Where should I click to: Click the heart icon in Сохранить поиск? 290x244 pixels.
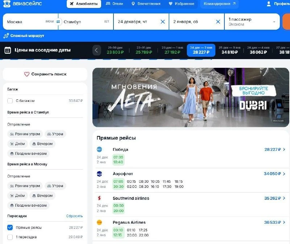click(27, 74)
